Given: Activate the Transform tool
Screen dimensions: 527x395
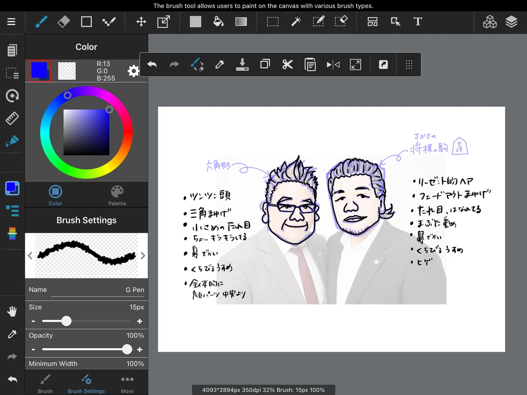Looking at the screenshot, I should [x=163, y=22].
